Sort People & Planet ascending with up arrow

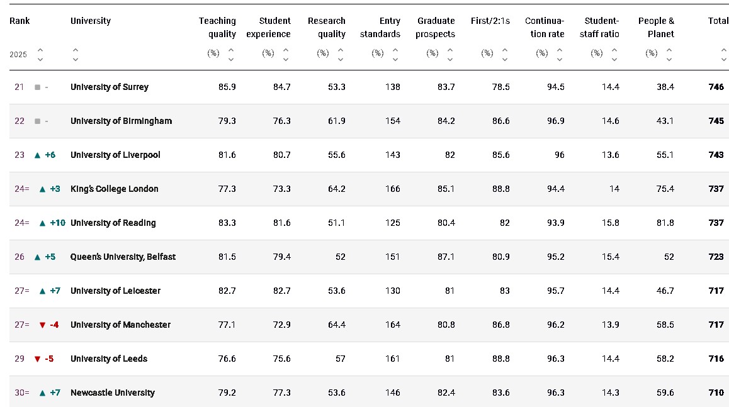point(669,50)
